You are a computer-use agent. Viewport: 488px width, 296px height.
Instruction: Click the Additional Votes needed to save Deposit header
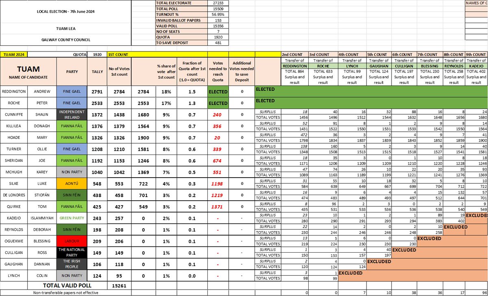coord(242,71)
